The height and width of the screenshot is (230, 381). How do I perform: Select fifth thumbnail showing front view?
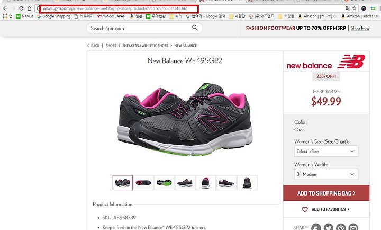[x=205, y=182]
